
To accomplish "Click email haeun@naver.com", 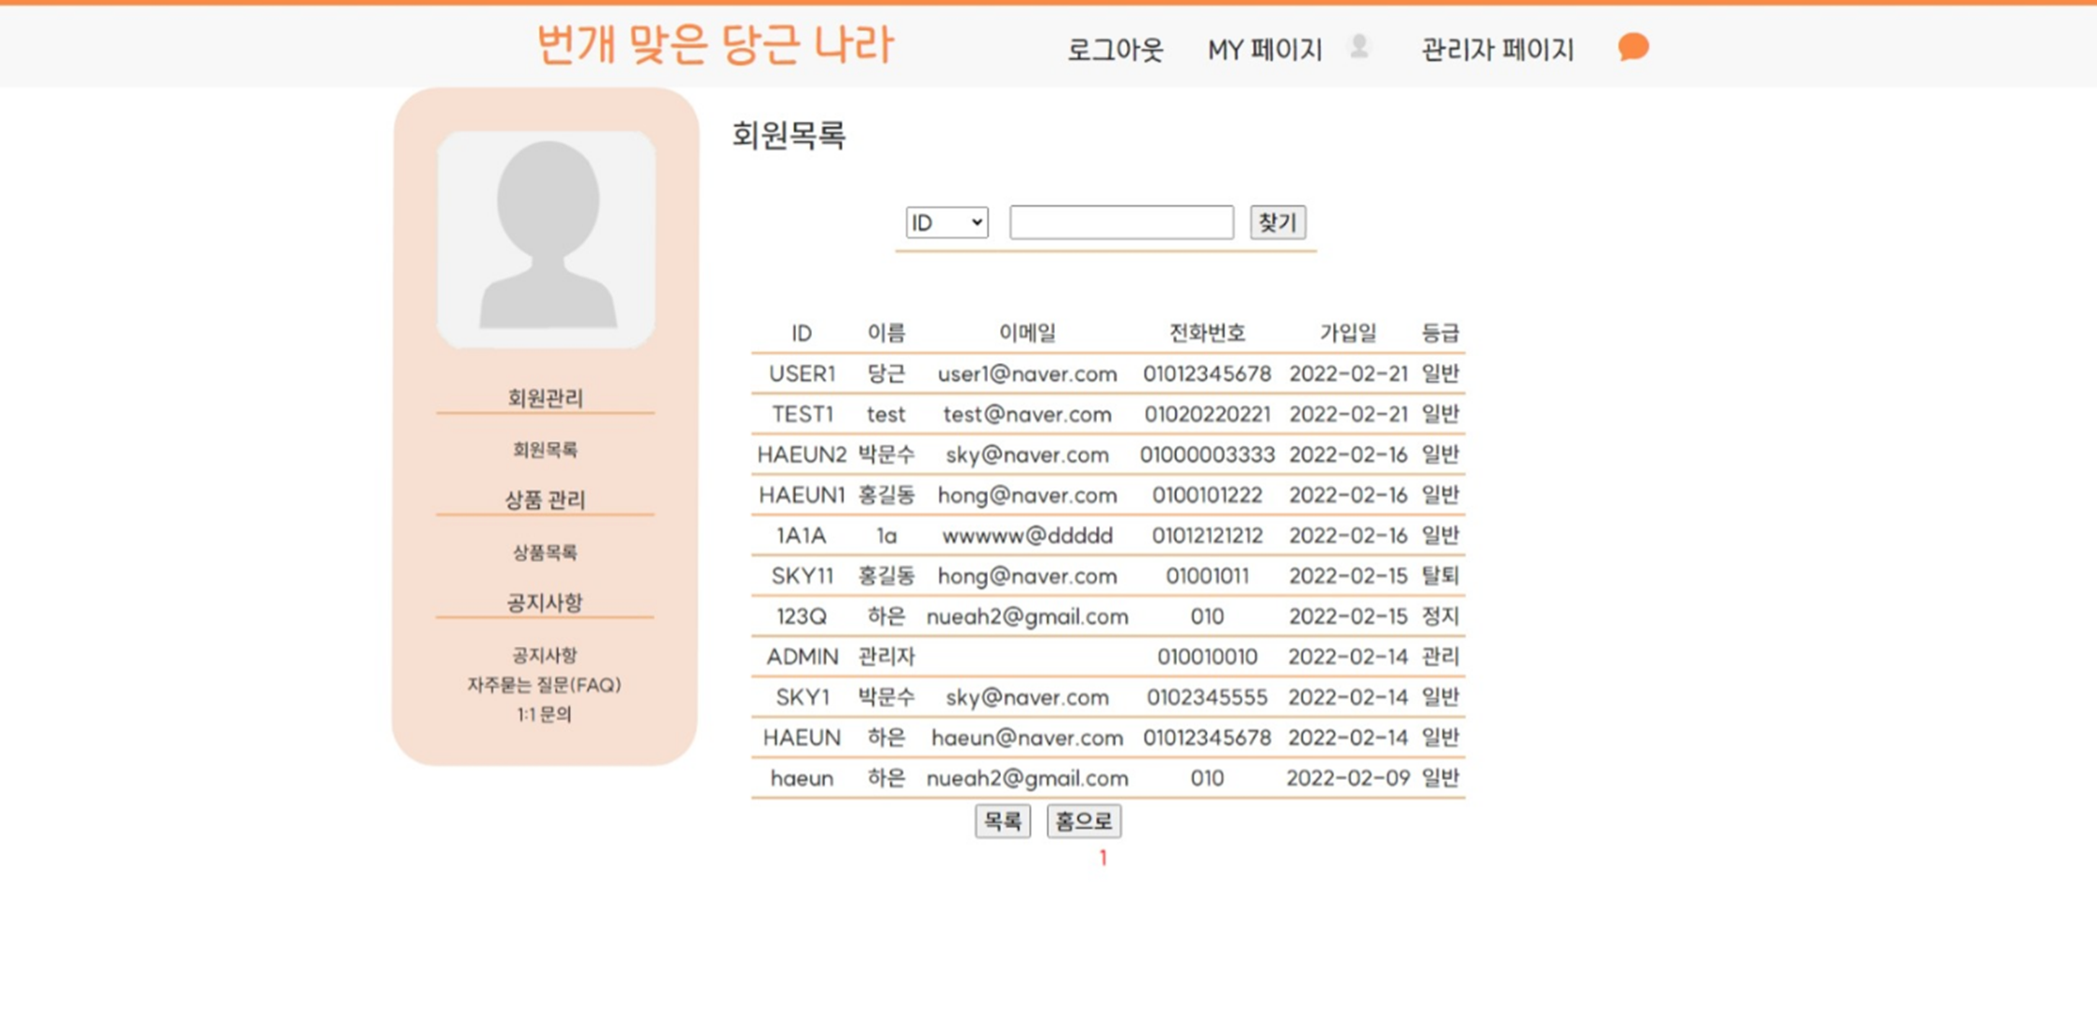I will (1027, 738).
